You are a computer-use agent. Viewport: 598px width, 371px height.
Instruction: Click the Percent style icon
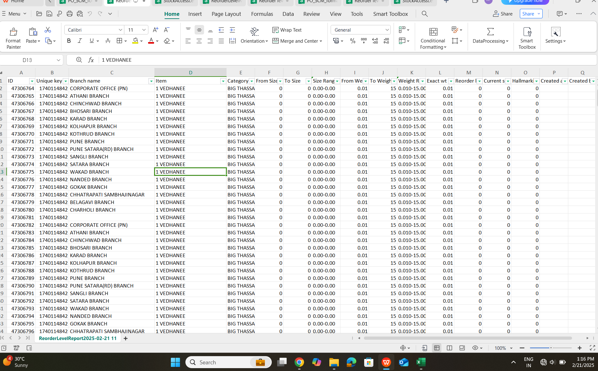[x=353, y=41]
